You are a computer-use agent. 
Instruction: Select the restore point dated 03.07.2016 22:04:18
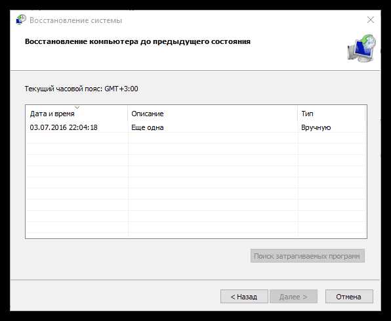click(196, 127)
